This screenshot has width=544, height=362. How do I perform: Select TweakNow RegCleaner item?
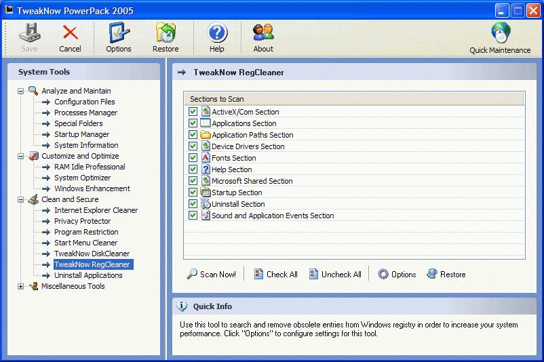(93, 264)
